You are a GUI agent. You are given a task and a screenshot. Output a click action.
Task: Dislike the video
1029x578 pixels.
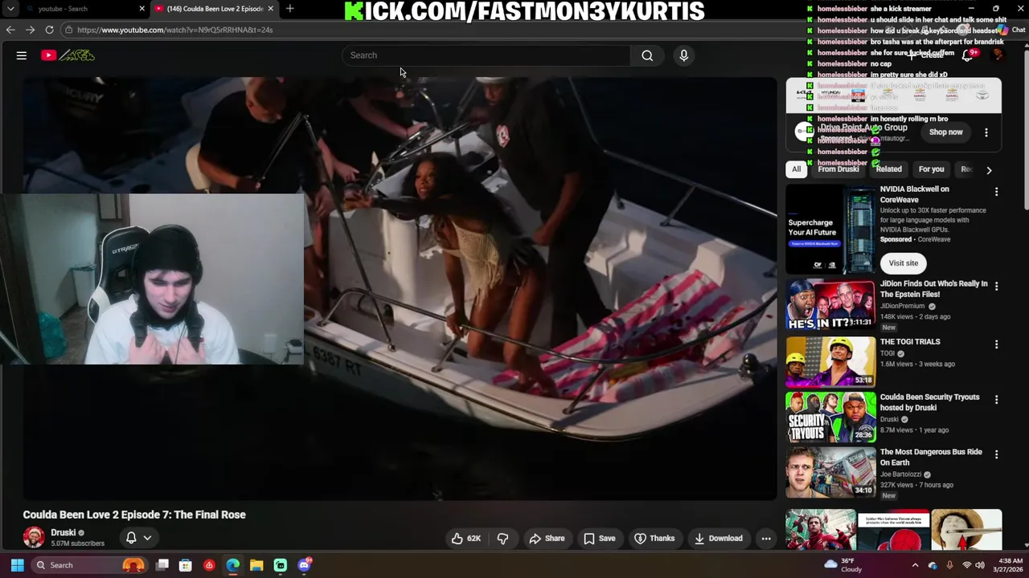(502, 539)
